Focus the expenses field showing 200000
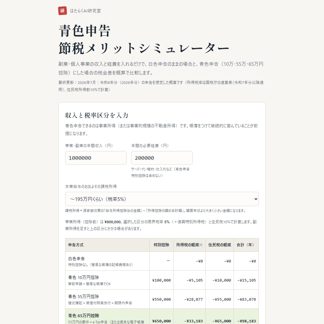The image size is (324, 324). pyautogui.click(x=162, y=158)
